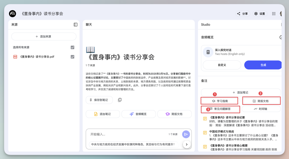This screenshot has width=289, height=159.
Task: Click the Customize audio button
Action: (x=222, y=65)
